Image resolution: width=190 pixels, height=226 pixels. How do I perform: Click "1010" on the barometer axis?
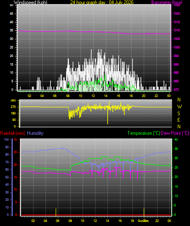pyautogui.click(x=177, y=31)
